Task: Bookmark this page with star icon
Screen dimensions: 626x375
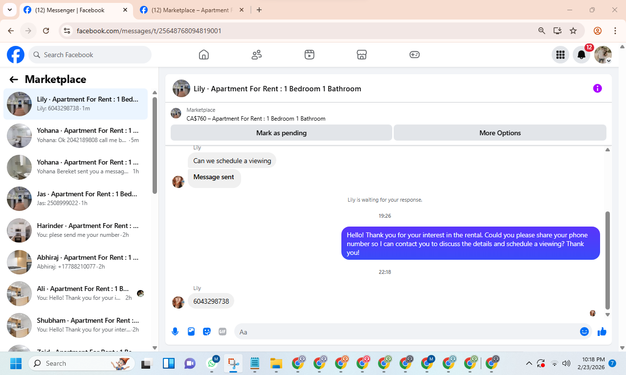Action: pos(573,31)
